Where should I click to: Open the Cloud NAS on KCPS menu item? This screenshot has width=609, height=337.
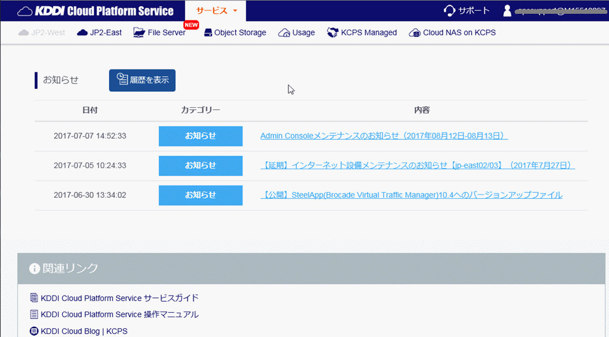(452, 33)
